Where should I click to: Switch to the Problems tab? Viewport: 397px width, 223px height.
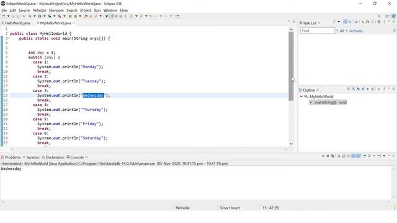pyautogui.click(x=11, y=157)
